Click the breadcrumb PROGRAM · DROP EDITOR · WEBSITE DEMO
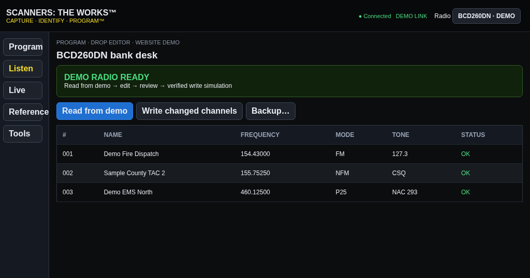 pyautogui.click(x=118, y=42)
